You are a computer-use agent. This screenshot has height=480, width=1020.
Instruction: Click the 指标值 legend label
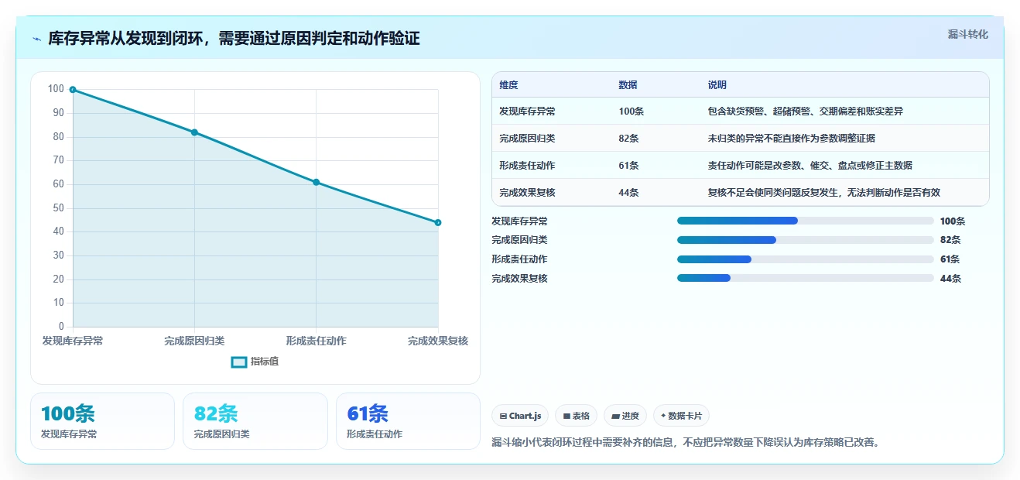click(x=265, y=362)
